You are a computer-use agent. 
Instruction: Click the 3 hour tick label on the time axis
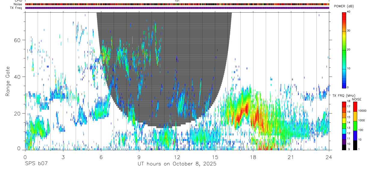point(63,157)
